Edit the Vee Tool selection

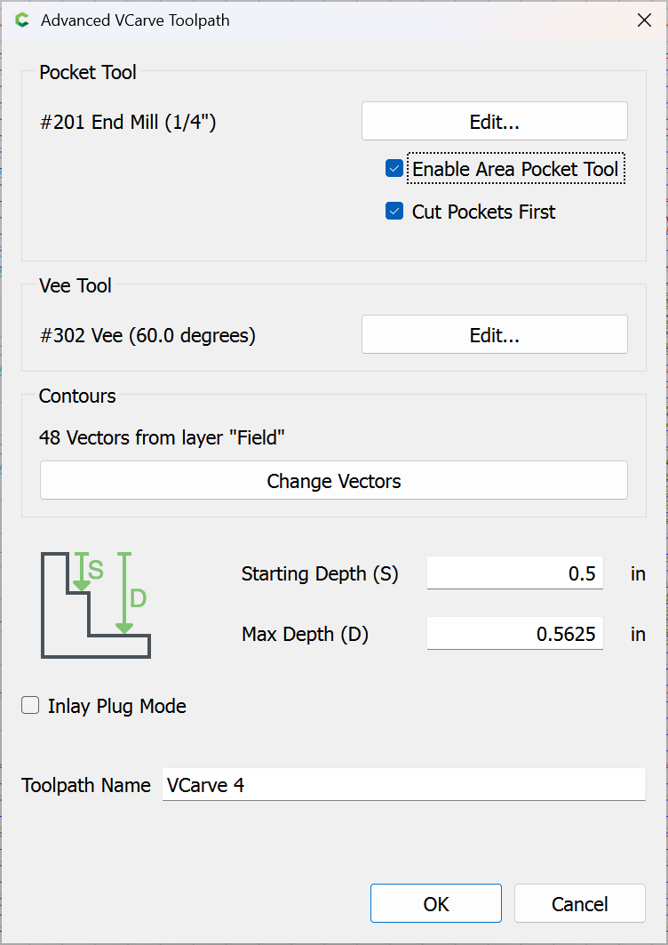(494, 335)
